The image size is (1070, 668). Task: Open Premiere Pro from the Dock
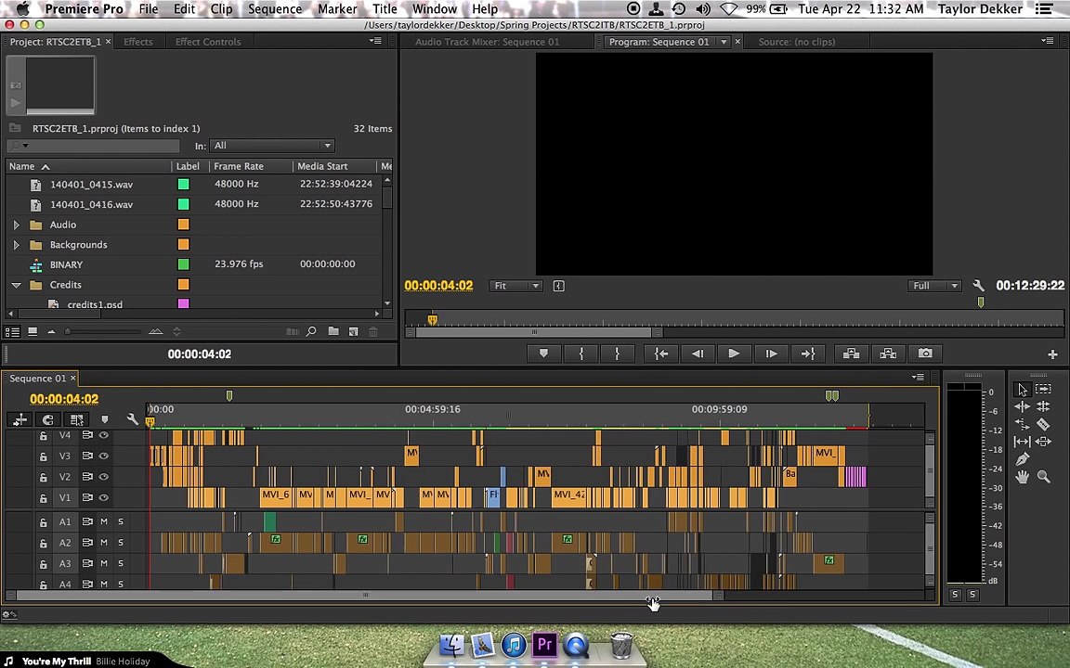pos(544,644)
